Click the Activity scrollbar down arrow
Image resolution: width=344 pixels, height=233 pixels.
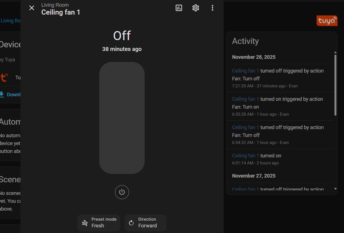point(335,189)
